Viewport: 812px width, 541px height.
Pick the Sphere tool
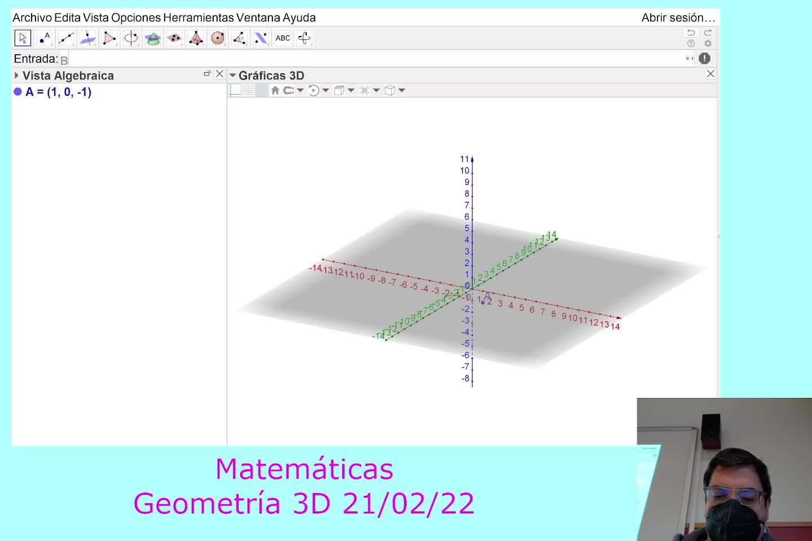click(x=218, y=38)
